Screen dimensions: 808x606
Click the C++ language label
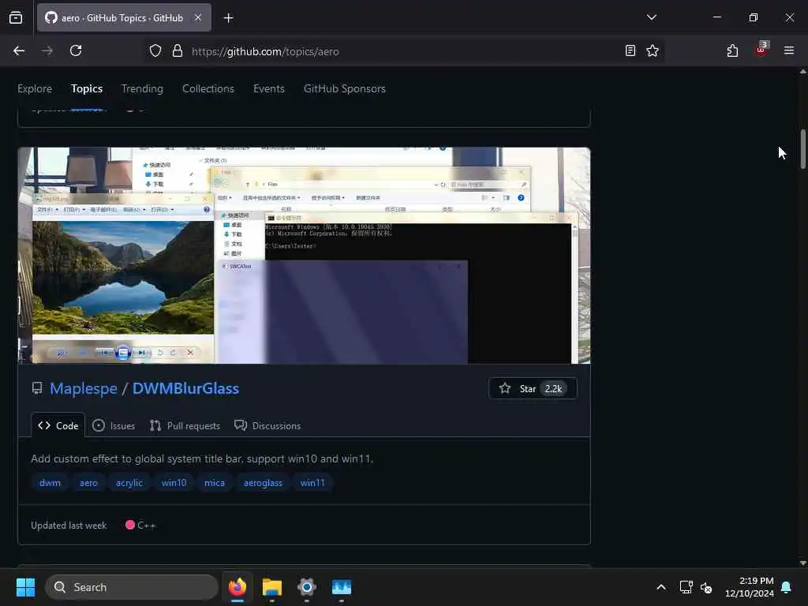[x=140, y=525]
